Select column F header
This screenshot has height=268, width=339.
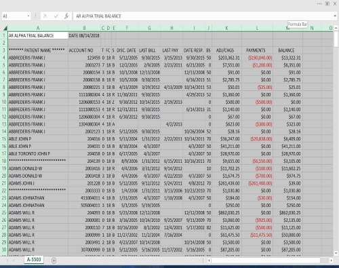coord(127,28)
